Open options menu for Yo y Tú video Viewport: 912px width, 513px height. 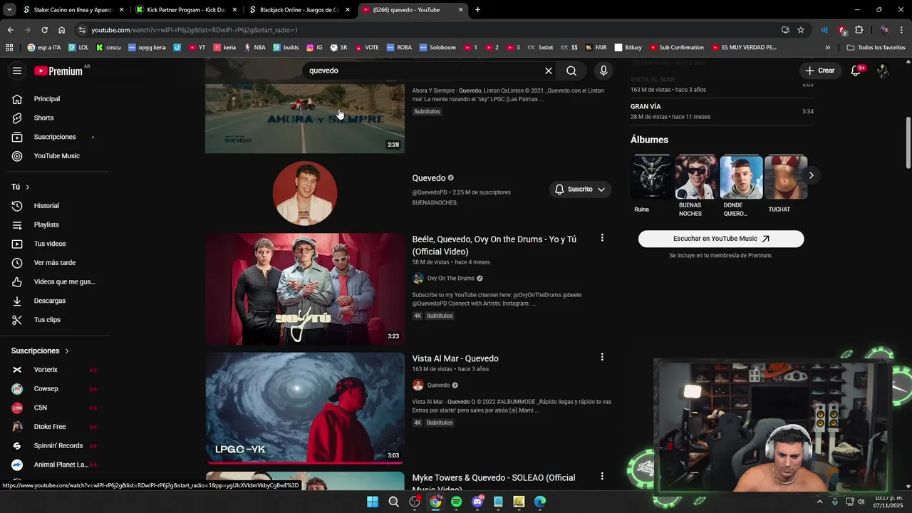(602, 238)
